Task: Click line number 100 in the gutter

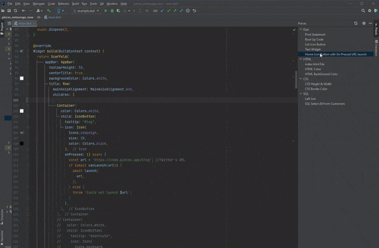Action: pyautogui.click(x=16, y=100)
